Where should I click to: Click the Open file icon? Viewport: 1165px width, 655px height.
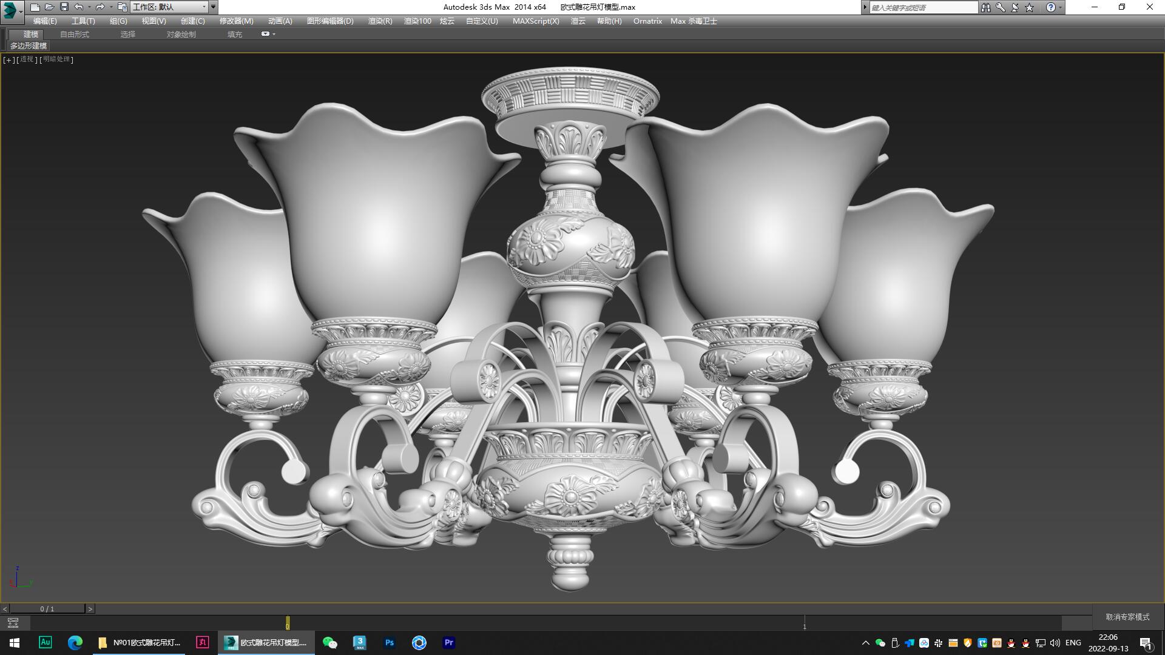(49, 7)
